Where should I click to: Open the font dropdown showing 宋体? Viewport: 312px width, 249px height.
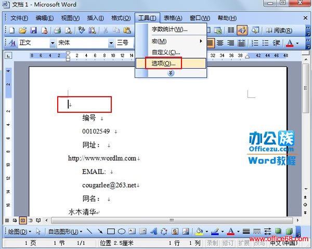pos(86,43)
